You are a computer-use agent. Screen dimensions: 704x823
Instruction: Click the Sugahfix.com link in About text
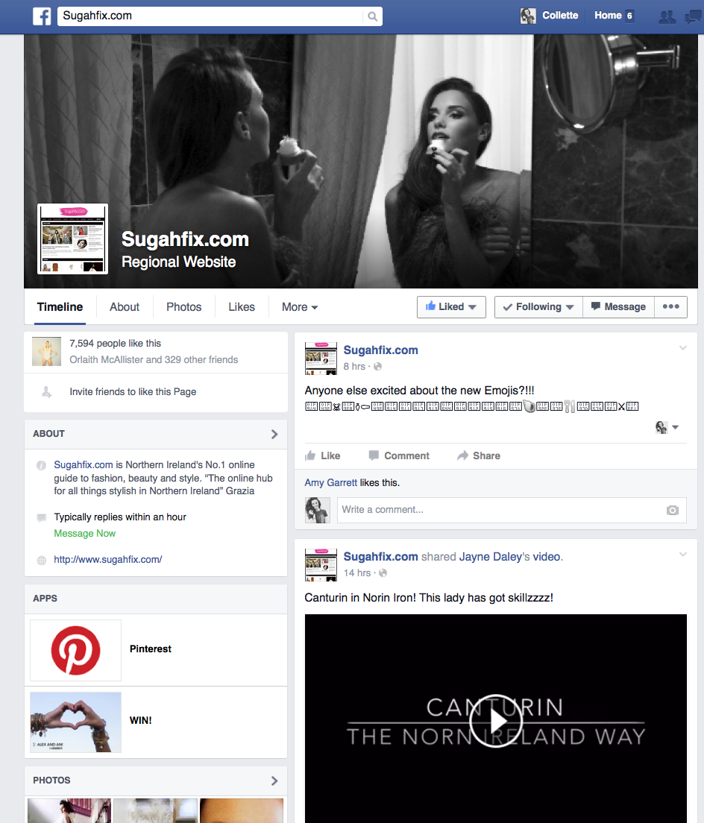[84, 465]
